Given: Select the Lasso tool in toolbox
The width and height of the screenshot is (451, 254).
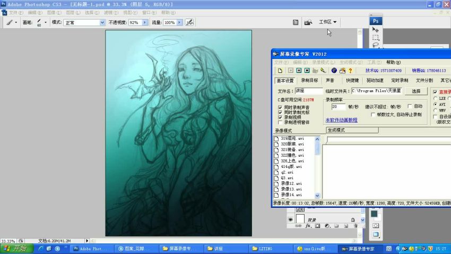Looking at the screenshot, I should coord(375,45).
